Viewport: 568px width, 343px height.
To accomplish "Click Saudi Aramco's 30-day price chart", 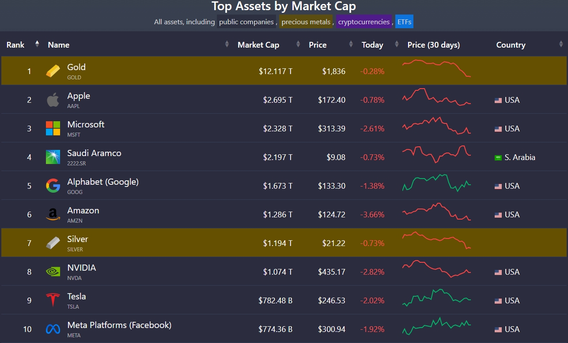I will (436, 154).
